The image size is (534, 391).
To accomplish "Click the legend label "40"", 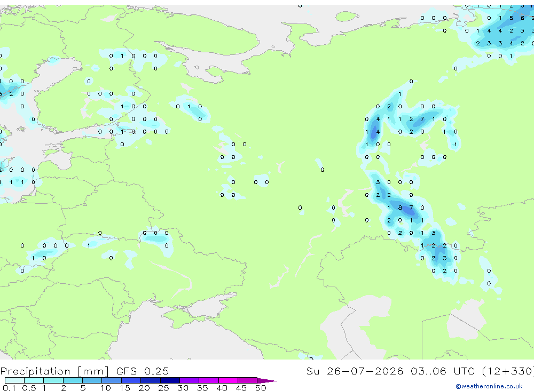I will (x=222, y=388).
